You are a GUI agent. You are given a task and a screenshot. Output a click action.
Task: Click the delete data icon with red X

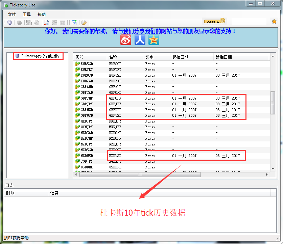tap(47, 23)
